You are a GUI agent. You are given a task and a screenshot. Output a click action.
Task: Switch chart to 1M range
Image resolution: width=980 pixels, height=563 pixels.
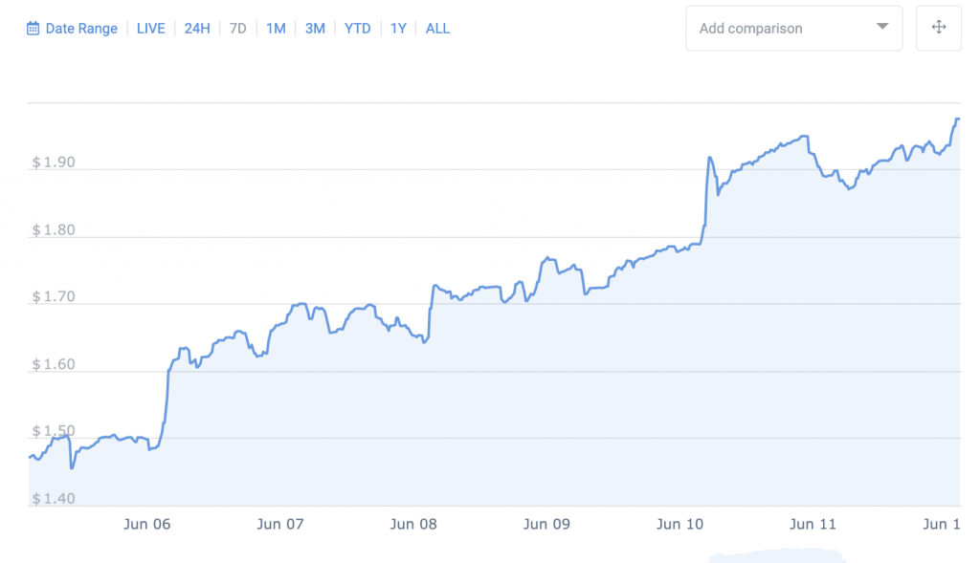tap(276, 29)
